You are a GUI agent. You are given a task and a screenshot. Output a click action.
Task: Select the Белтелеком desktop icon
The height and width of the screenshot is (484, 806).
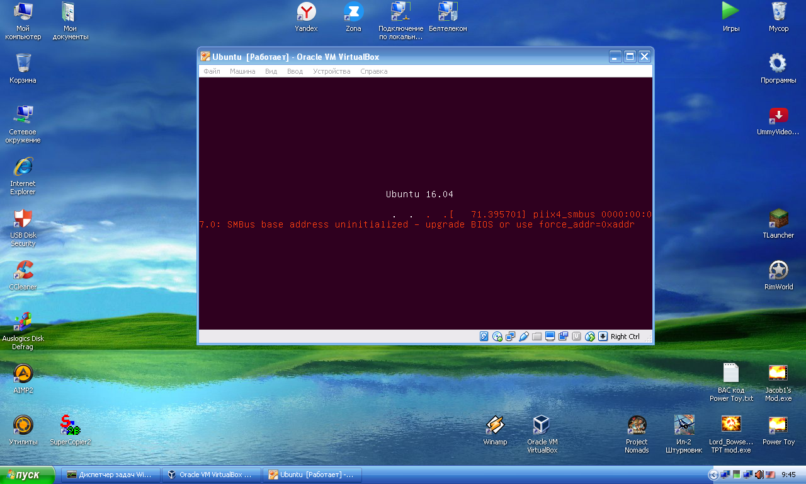tap(448, 16)
